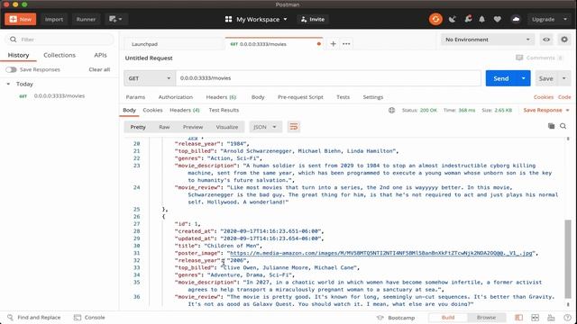The image size is (577, 324).
Task: Open the Send button dropdown arrow
Action: [523, 78]
